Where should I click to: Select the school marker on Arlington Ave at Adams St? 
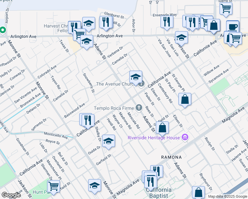(87, 41)
